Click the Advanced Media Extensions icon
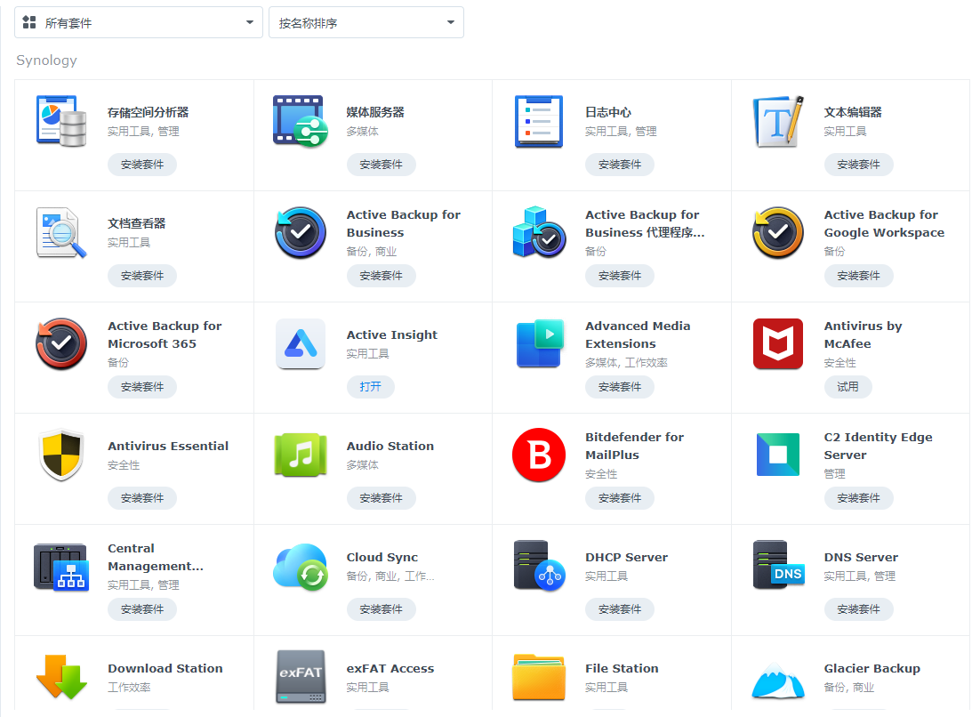 click(539, 343)
